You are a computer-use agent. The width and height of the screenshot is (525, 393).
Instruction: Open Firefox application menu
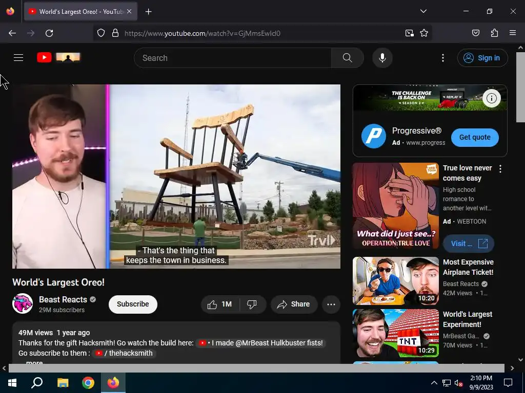pyautogui.click(x=512, y=33)
